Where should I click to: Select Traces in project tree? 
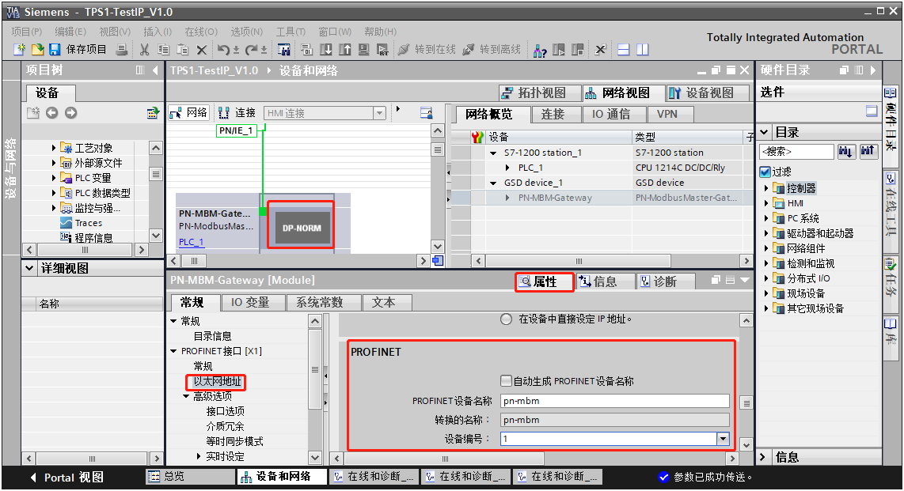point(88,223)
